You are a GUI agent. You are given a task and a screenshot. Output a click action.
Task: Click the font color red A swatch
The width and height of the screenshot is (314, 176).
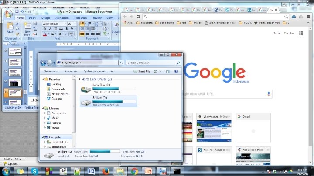(x=44, y=34)
